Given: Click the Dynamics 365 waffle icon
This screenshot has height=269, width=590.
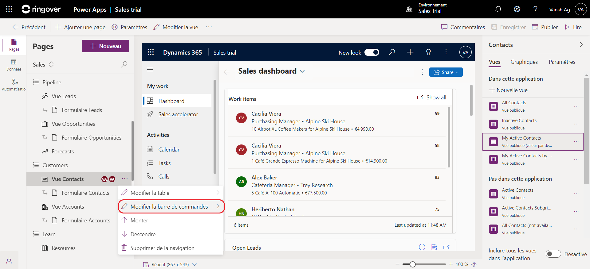Looking at the screenshot, I should tap(151, 52).
